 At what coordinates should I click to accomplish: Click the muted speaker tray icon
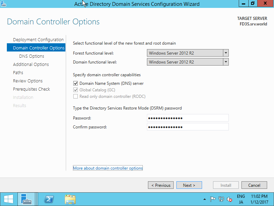(x=229, y=199)
